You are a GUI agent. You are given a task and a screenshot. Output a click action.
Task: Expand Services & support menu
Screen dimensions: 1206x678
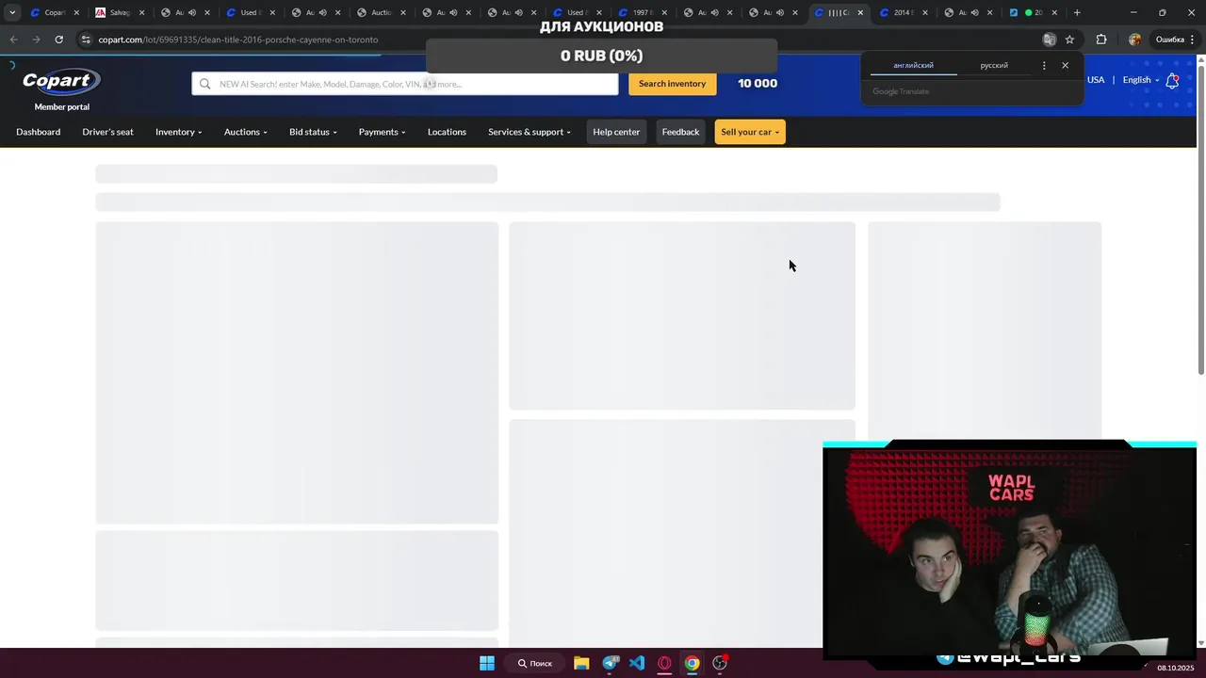(x=529, y=132)
